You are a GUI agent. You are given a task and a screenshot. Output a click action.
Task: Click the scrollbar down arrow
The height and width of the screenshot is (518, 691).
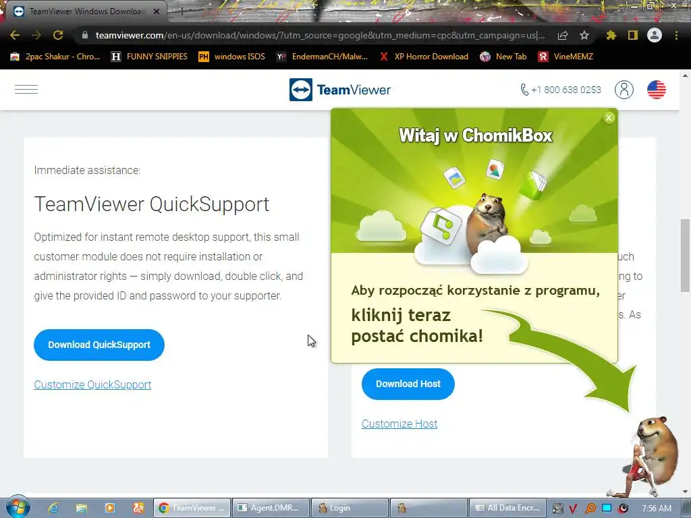(685, 492)
